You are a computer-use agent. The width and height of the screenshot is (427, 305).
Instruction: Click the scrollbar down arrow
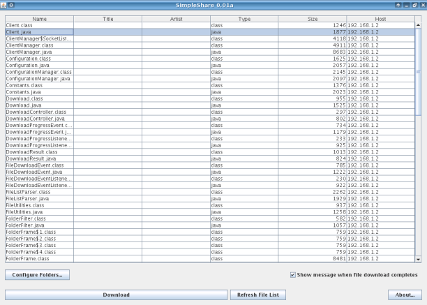(x=418, y=259)
